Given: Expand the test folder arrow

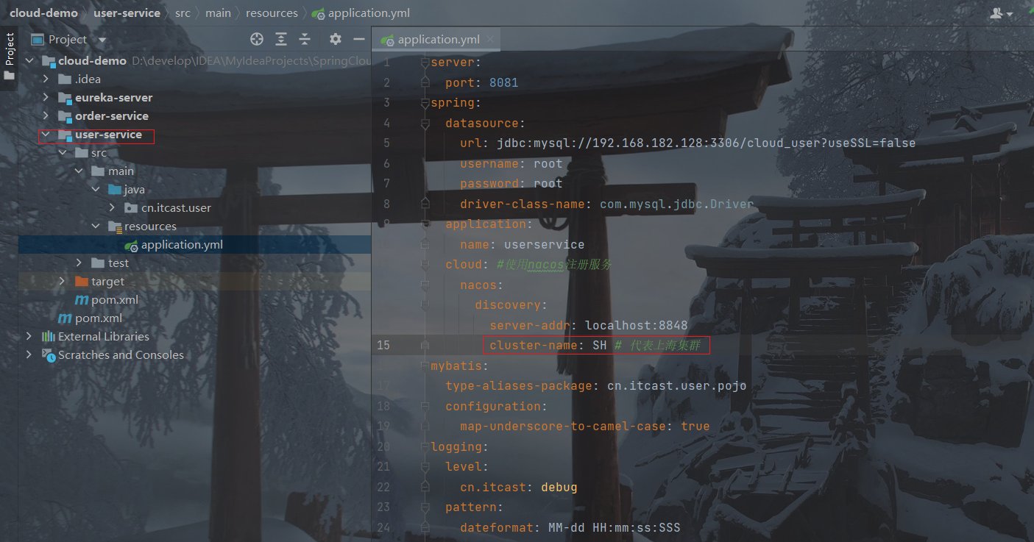Looking at the screenshot, I should tap(79, 263).
